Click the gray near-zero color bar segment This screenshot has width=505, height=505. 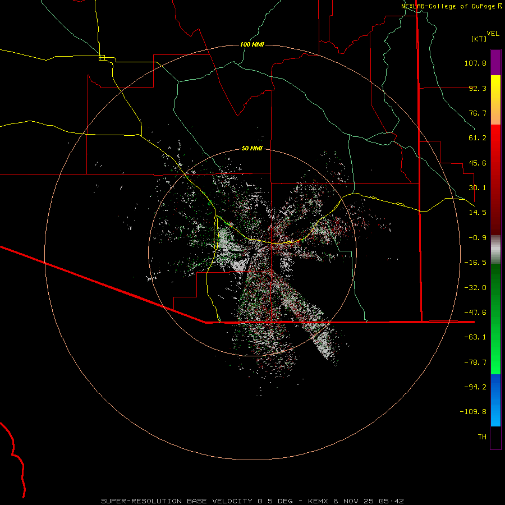(495, 250)
